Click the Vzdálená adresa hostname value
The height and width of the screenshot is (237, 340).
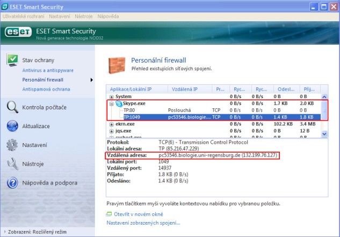[x=218, y=155]
